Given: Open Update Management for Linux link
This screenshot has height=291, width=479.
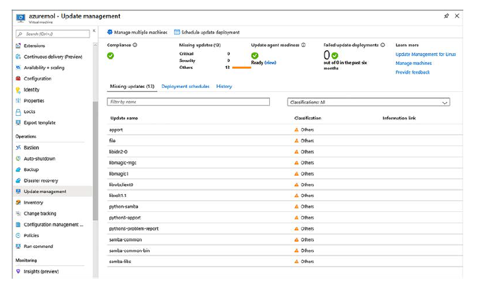Looking at the screenshot, I should [425, 55].
